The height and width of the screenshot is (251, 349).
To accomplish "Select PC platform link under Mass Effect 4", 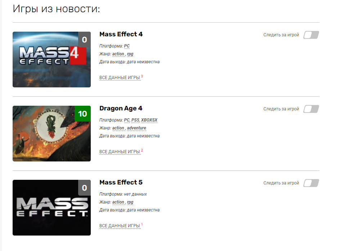I will 127,46.
